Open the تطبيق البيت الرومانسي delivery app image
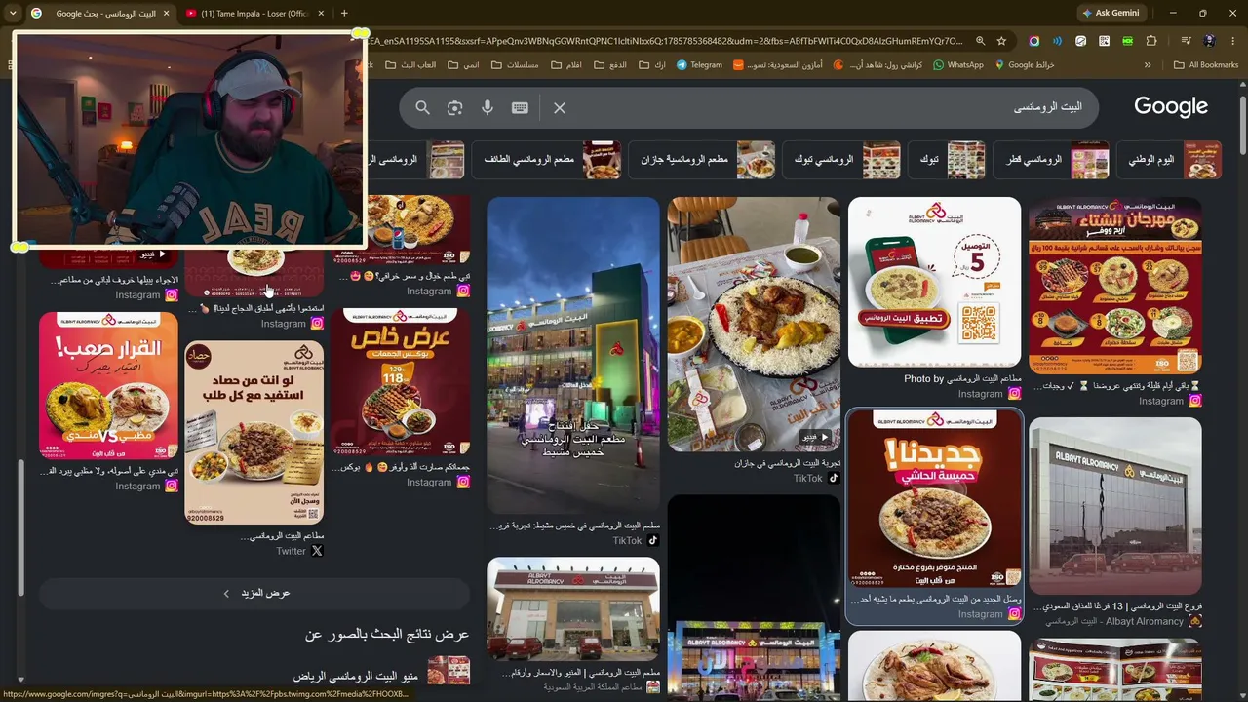The image size is (1248, 702). [934, 283]
